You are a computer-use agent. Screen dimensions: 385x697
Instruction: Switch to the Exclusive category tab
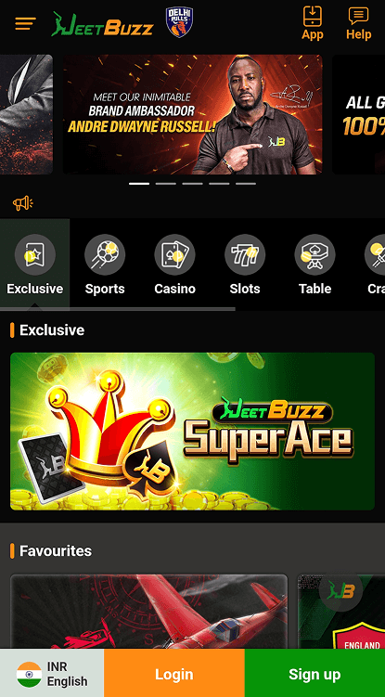34,264
